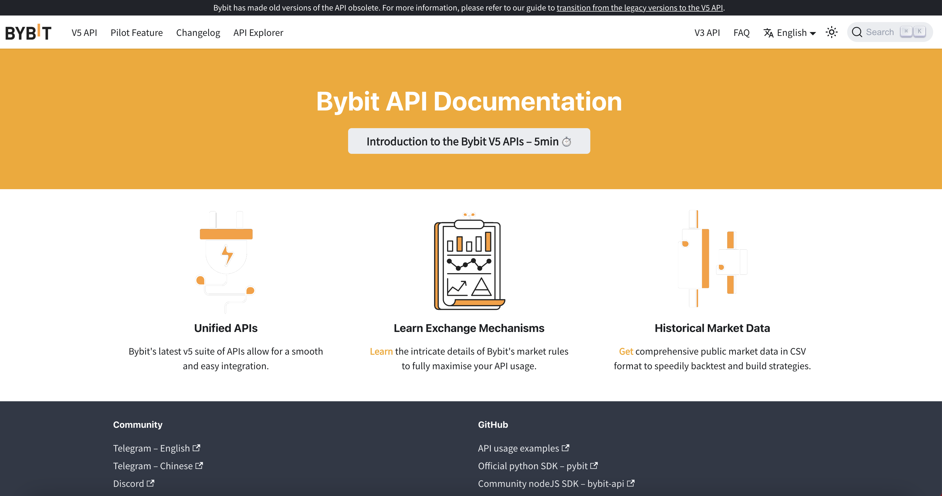Follow the V5 API transition guide link
The width and height of the screenshot is (942, 496).
[640, 8]
